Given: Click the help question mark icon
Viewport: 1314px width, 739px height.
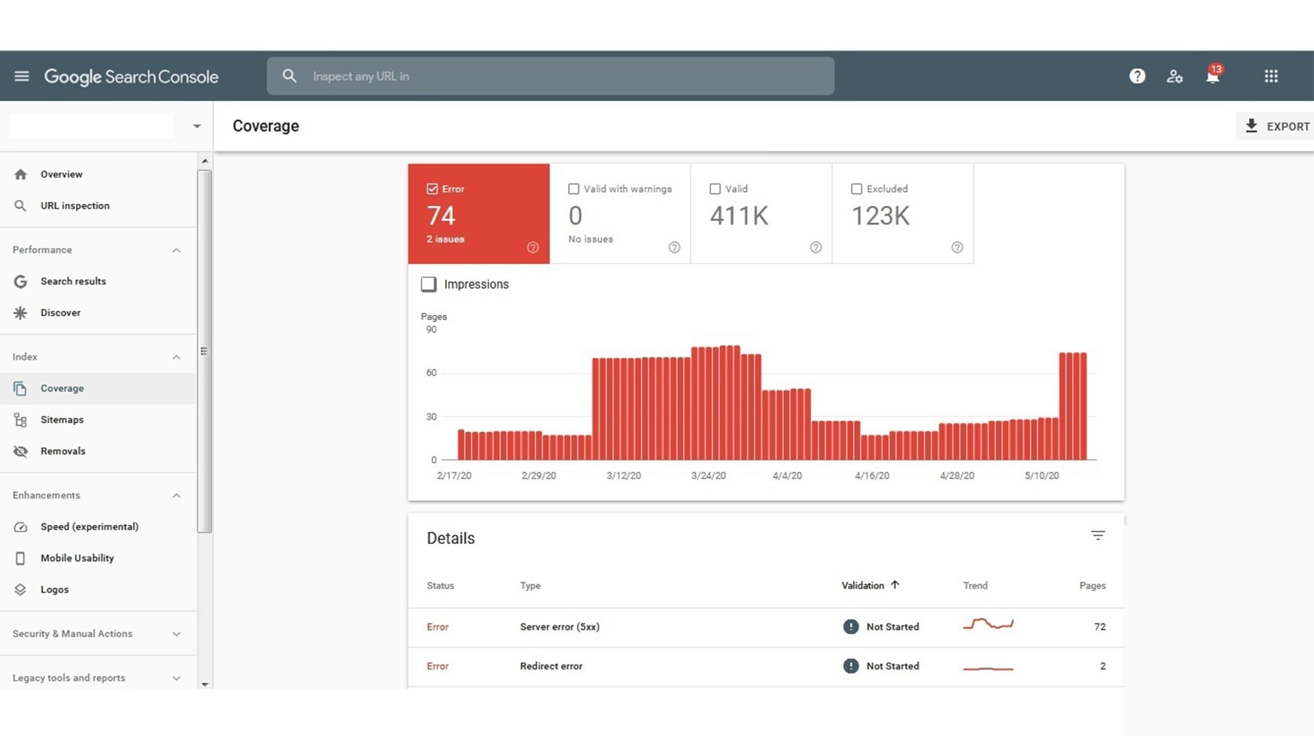Looking at the screenshot, I should 1137,76.
